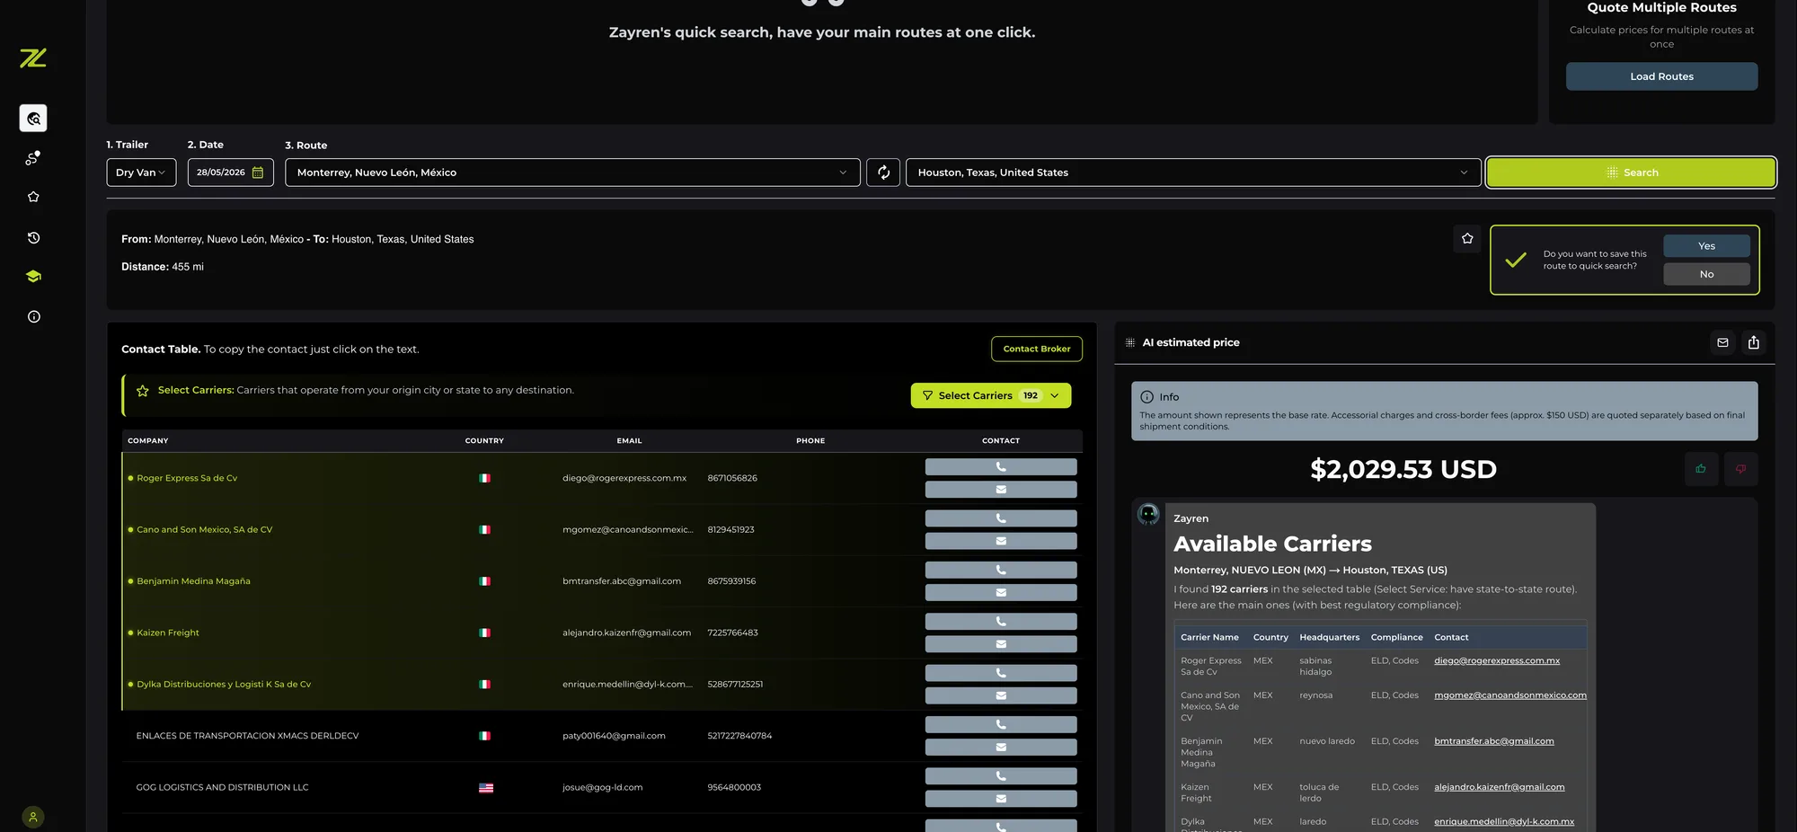Call GOG Logistics and Distribution via phone button
Screen dimensions: 1797x832
[x=1001, y=776]
